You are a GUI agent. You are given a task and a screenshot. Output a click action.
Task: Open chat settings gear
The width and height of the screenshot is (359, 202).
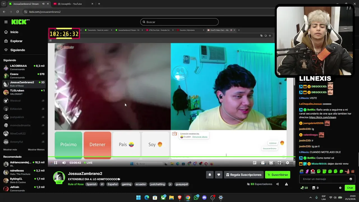coord(340,188)
